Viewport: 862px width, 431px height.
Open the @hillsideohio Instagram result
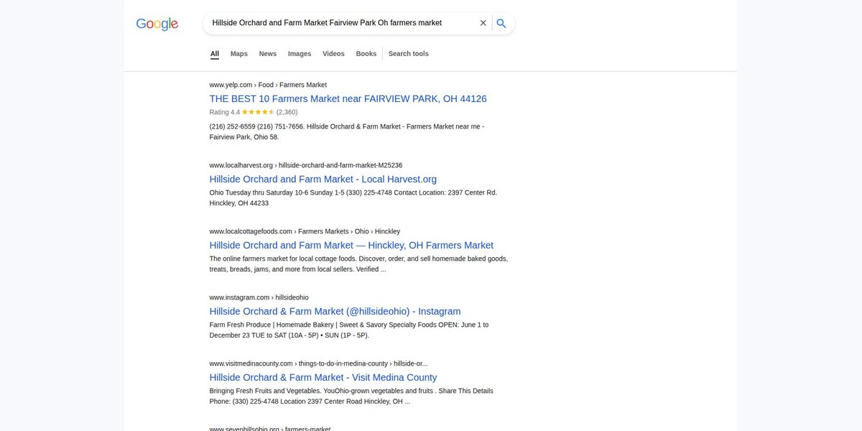[335, 311]
